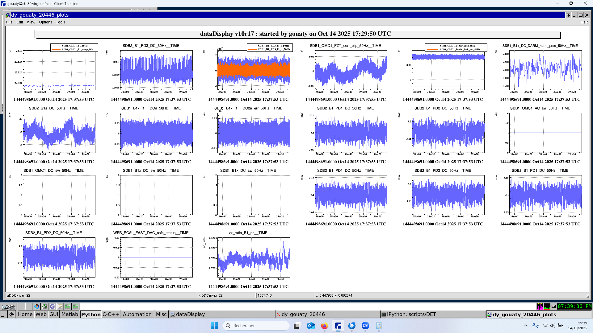The image size is (593, 333).
Task: Switch to the IPython: scripts/DET window
Action: click(x=411, y=314)
